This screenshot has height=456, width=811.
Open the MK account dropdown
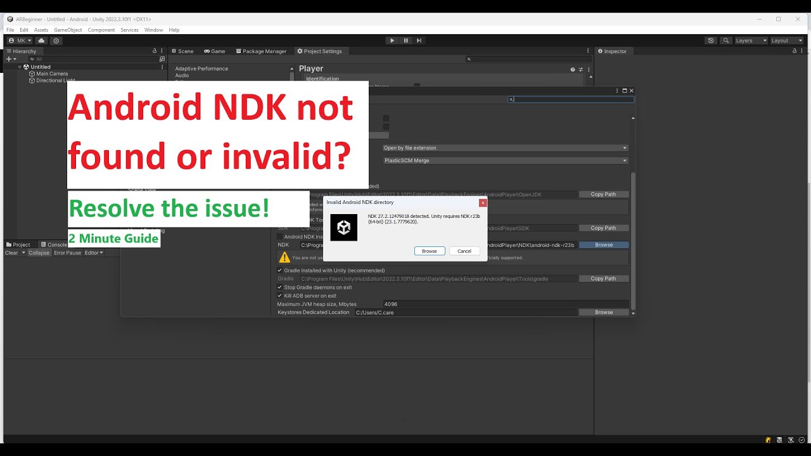[x=20, y=41]
